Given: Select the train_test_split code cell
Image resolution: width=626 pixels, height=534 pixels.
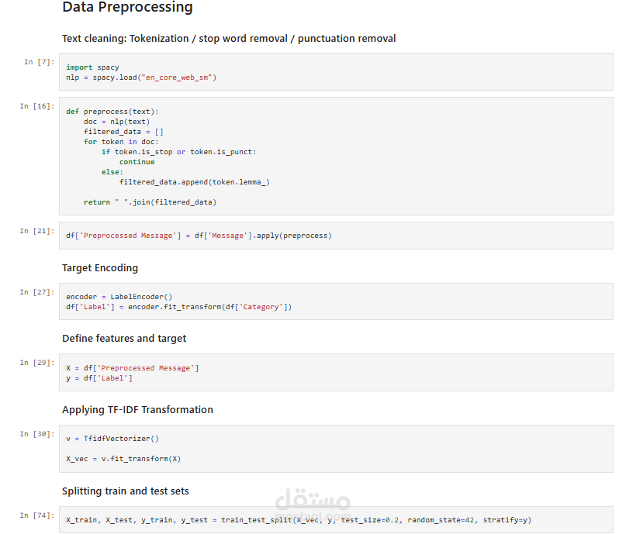Looking at the screenshot, I should 335,519.
